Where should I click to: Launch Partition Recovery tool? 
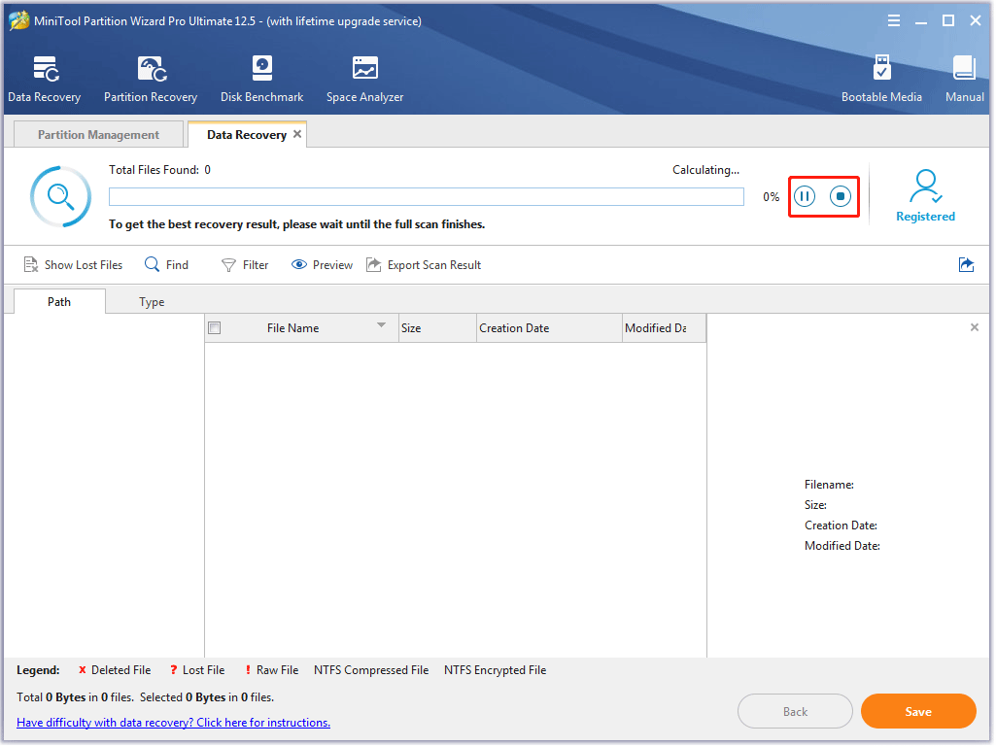coord(151,80)
